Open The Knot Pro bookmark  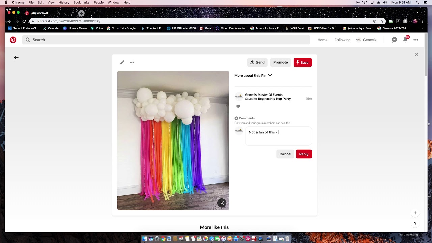pos(152,28)
